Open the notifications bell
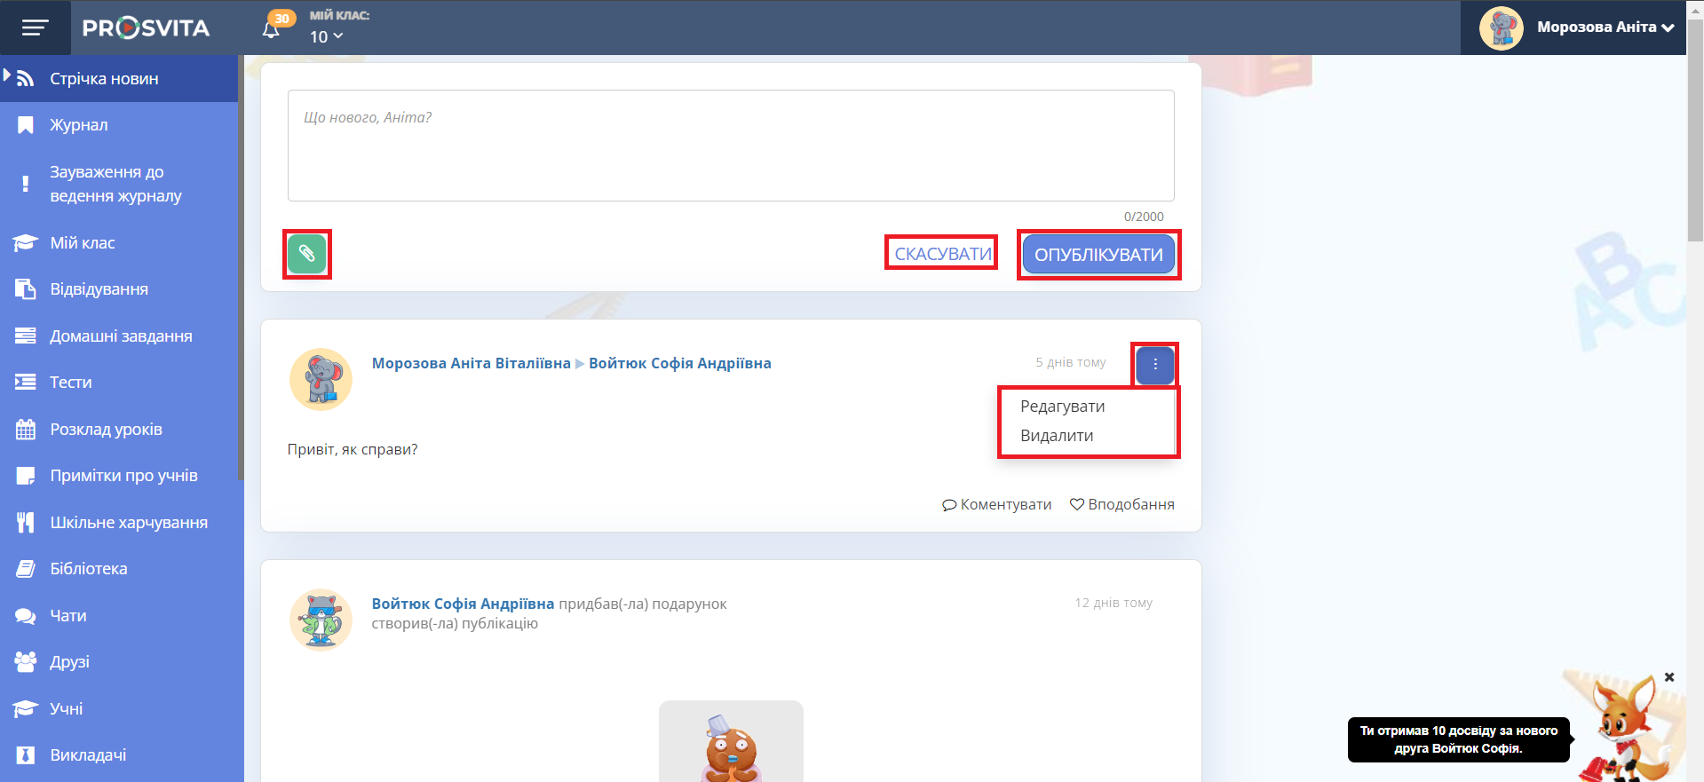This screenshot has width=1704, height=782. 272,28
